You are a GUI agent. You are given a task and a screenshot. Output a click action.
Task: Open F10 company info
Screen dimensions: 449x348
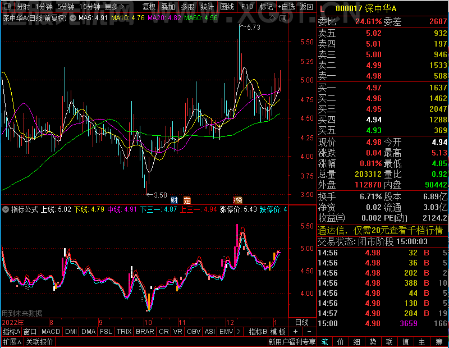[247, 7]
